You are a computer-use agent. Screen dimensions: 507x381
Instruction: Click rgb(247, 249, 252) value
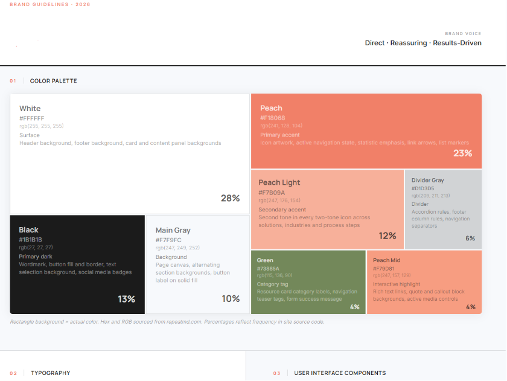tap(177, 248)
